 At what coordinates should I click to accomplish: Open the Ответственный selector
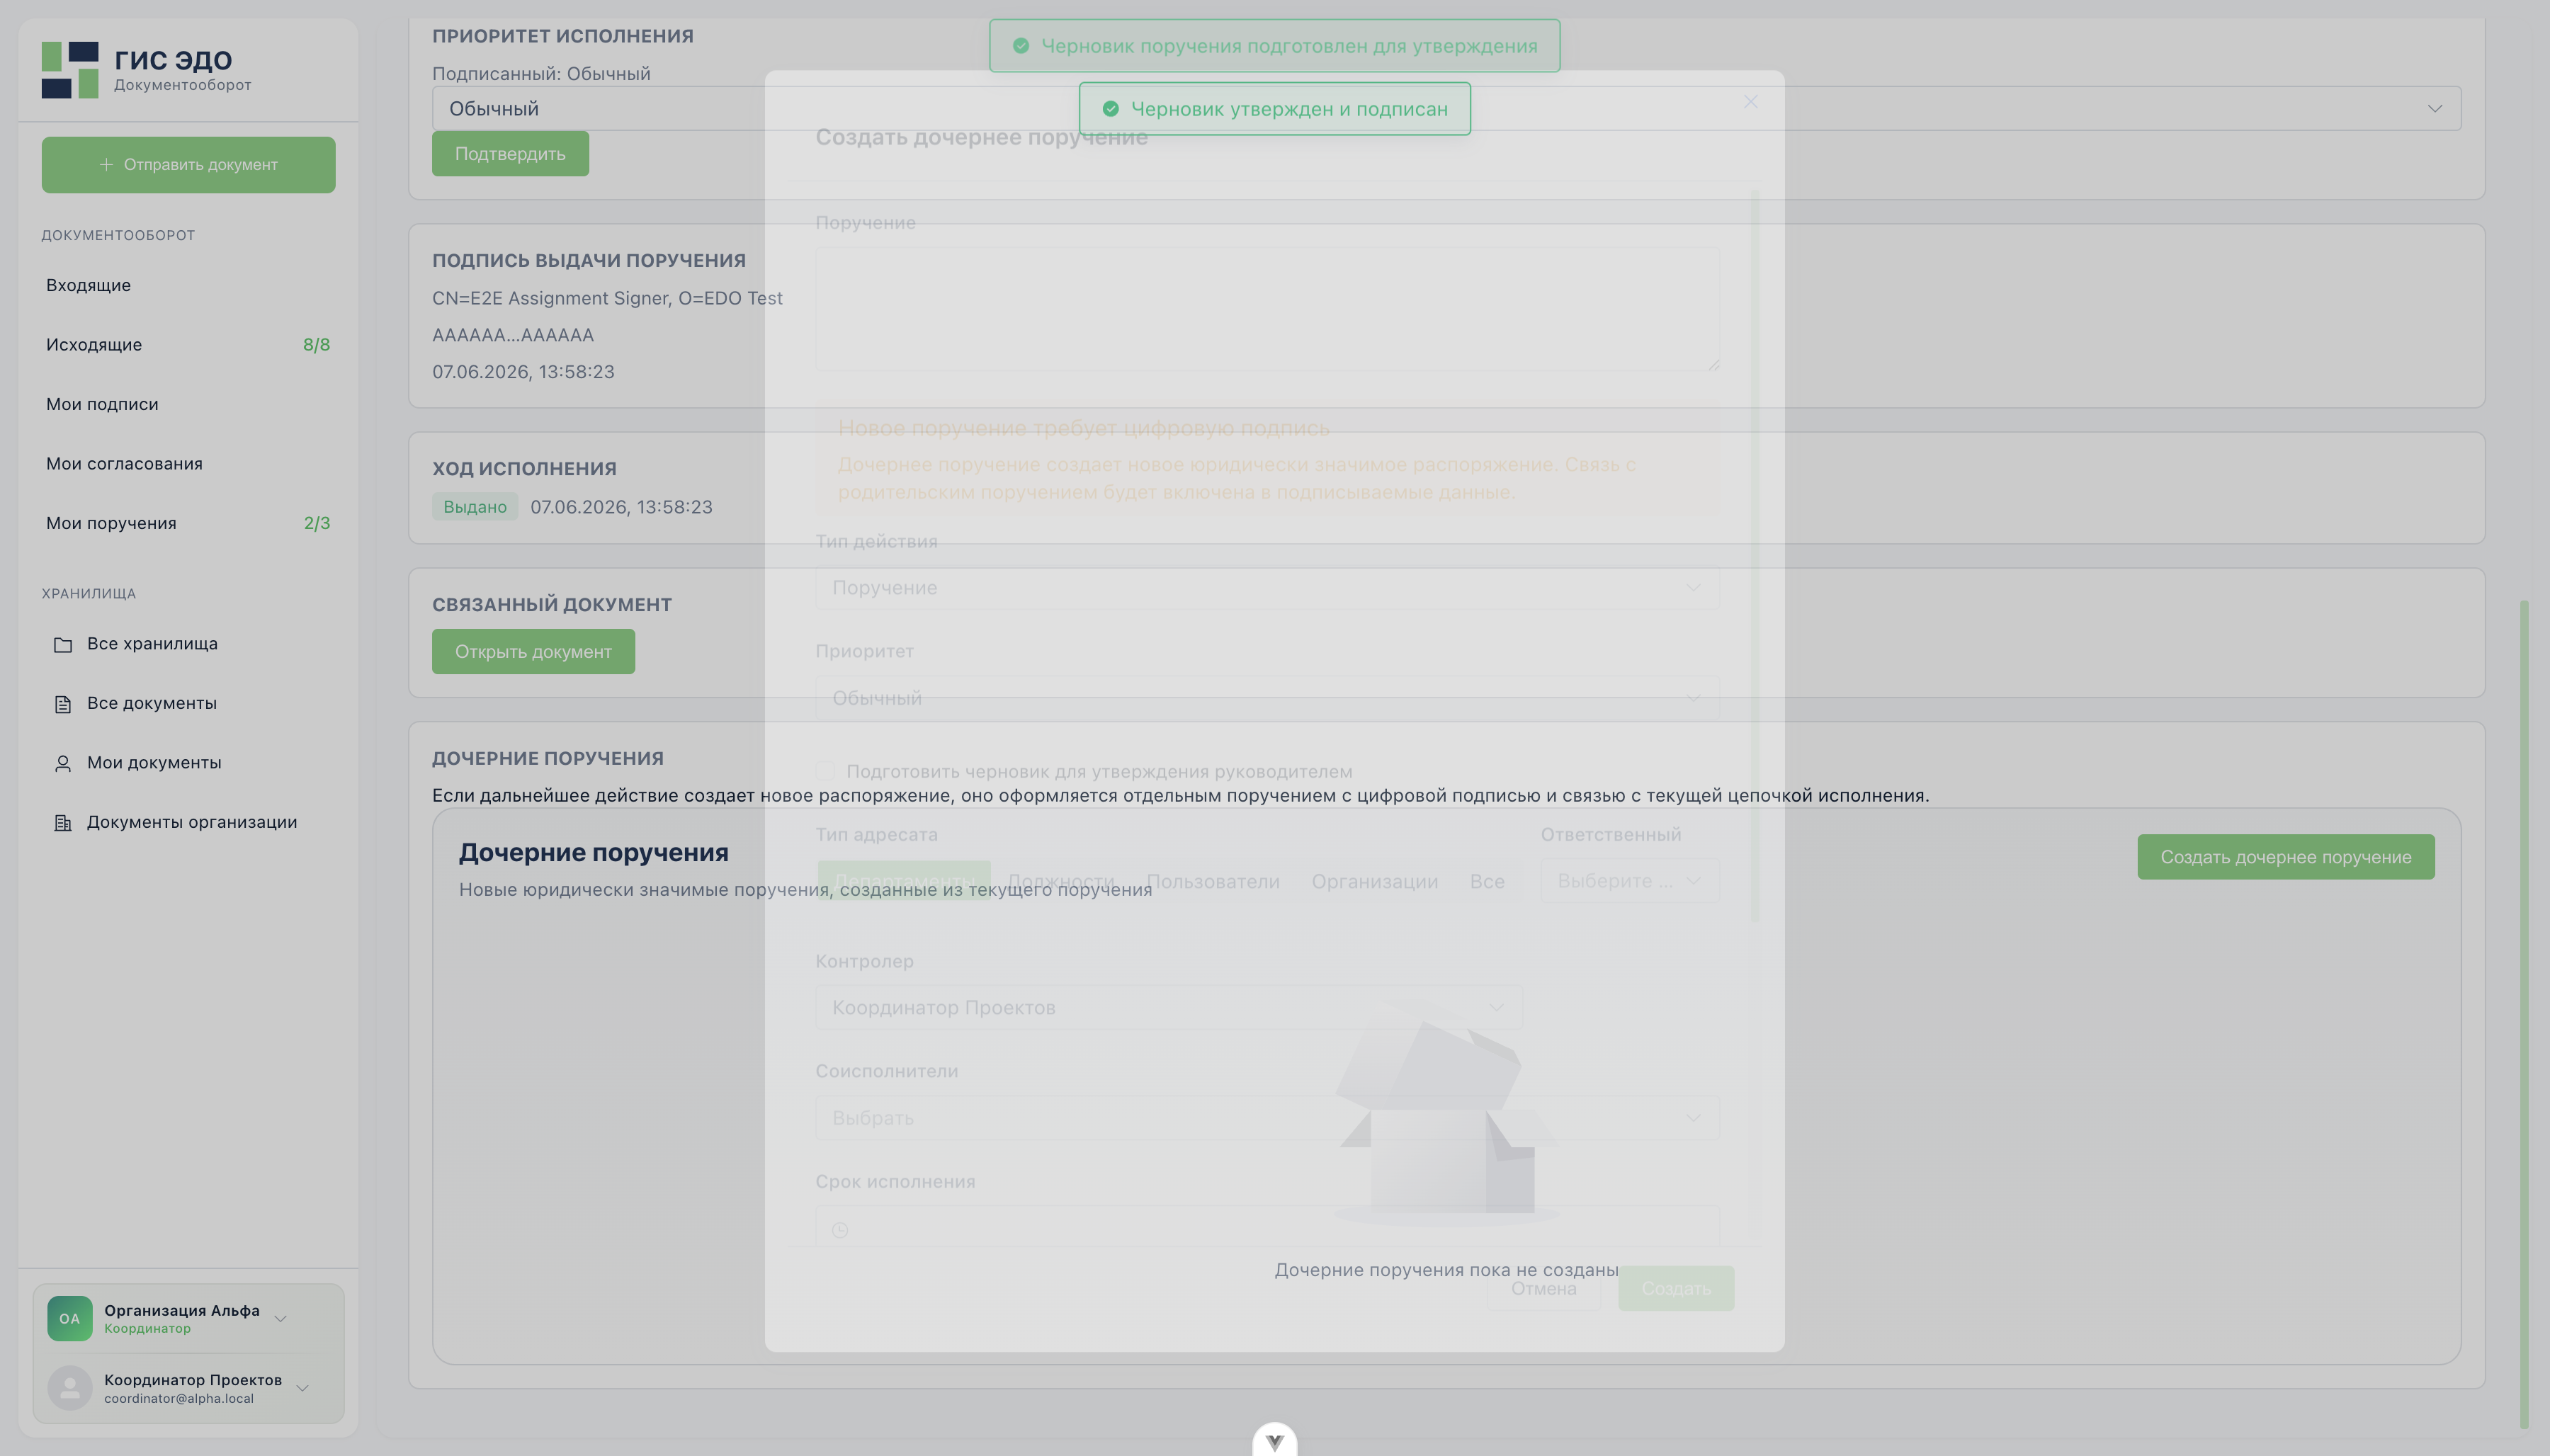1629,881
